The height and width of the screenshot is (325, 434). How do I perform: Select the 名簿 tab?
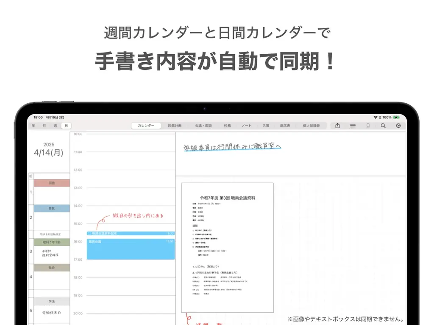[x=265, y=125]
